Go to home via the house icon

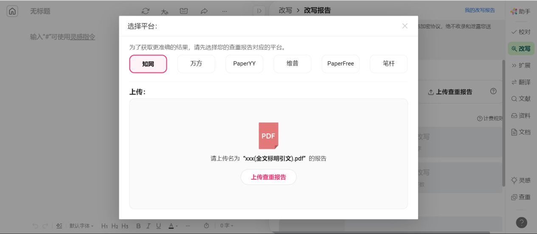[12, 11]
